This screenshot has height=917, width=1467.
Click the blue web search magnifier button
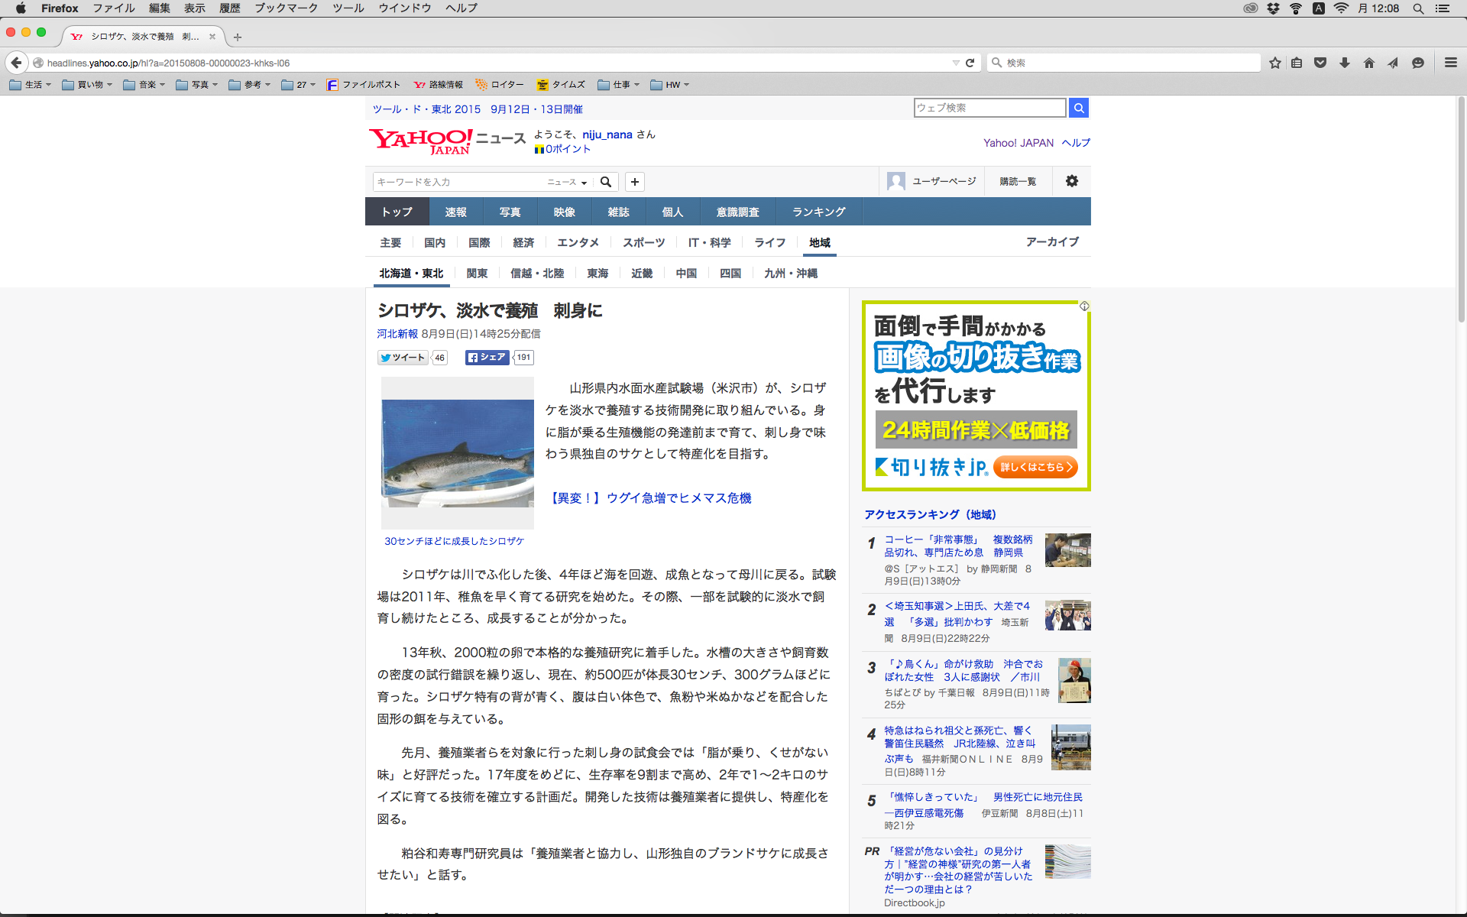[x=1078, y=108]
